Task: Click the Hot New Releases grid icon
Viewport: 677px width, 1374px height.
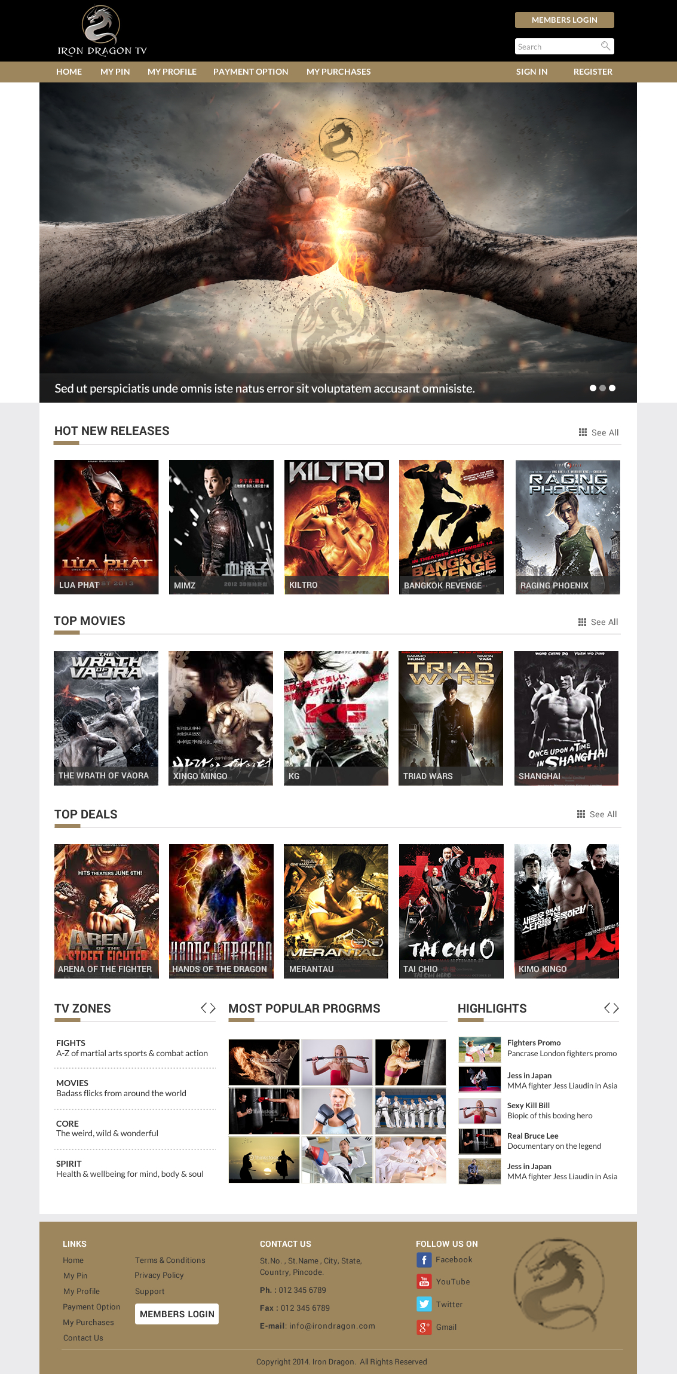Action: [583, 433]
